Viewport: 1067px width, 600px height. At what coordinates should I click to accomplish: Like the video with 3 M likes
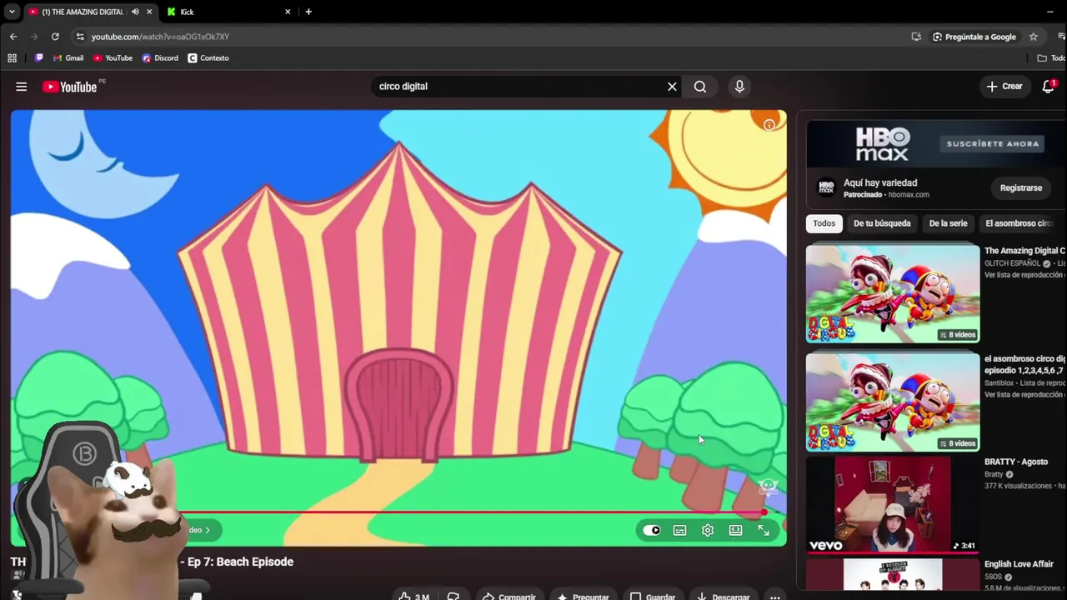413,597
